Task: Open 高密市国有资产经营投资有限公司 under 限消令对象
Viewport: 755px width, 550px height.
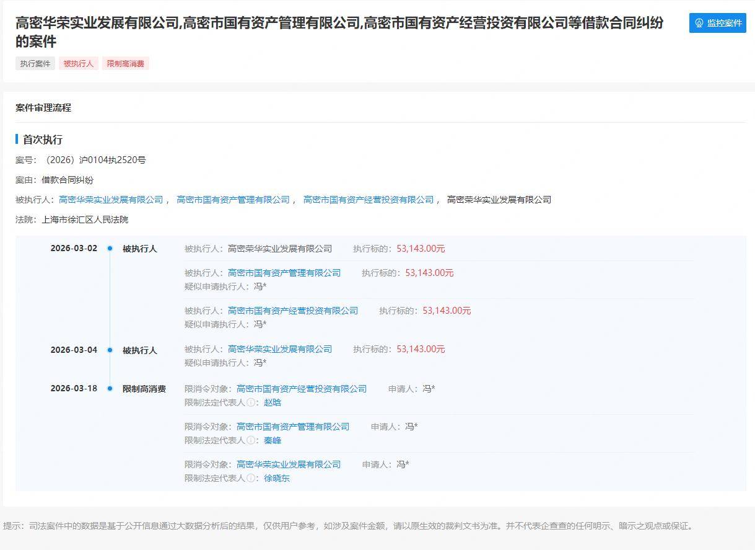Action: (x=302, y=389)
